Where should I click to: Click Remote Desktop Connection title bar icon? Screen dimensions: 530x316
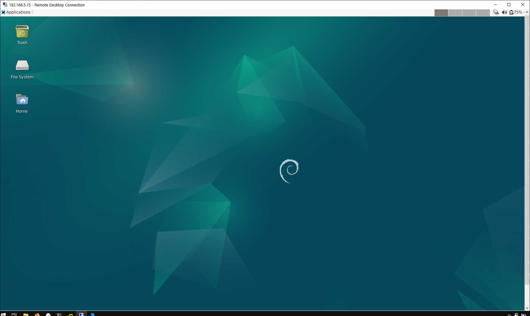click(5, 5)
